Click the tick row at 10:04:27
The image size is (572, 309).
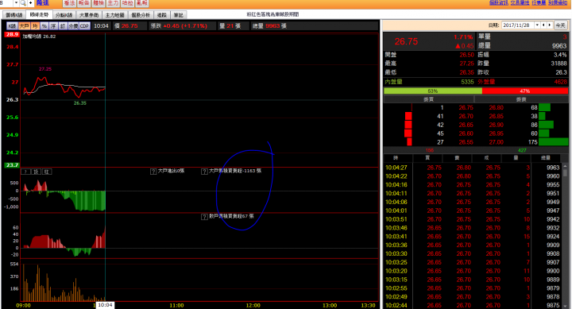click(473, 168)
